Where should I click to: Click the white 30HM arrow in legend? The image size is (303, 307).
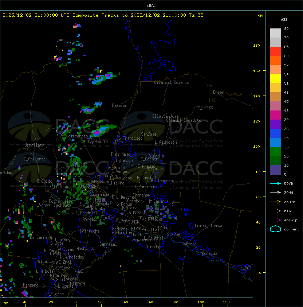[275, 193]
